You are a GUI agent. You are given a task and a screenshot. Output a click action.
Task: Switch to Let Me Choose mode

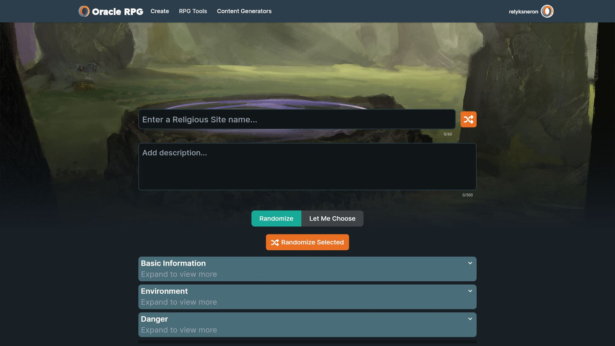click(x=332, y=218)
